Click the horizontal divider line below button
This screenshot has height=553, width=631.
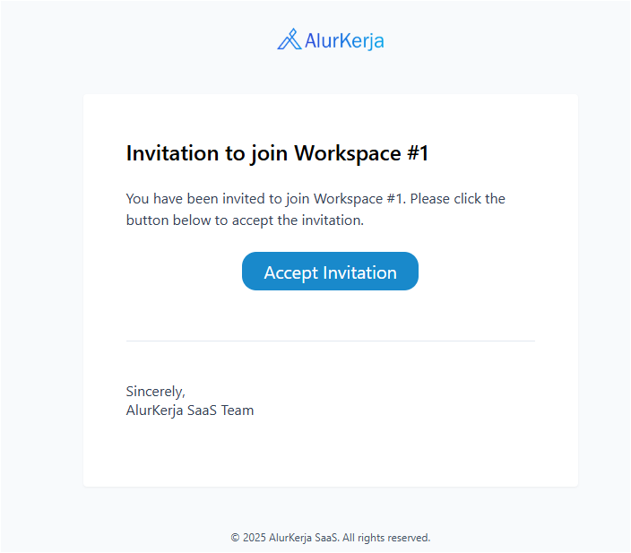[330, 341]
